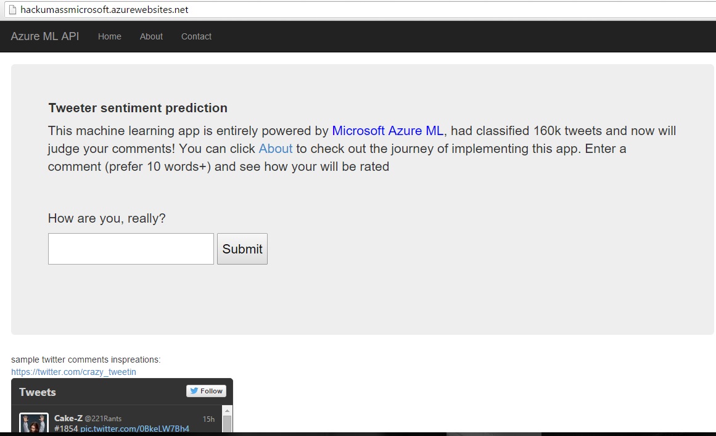
Task: Click 'sample twitter comments inspreations' text
Action: (86, 360)
